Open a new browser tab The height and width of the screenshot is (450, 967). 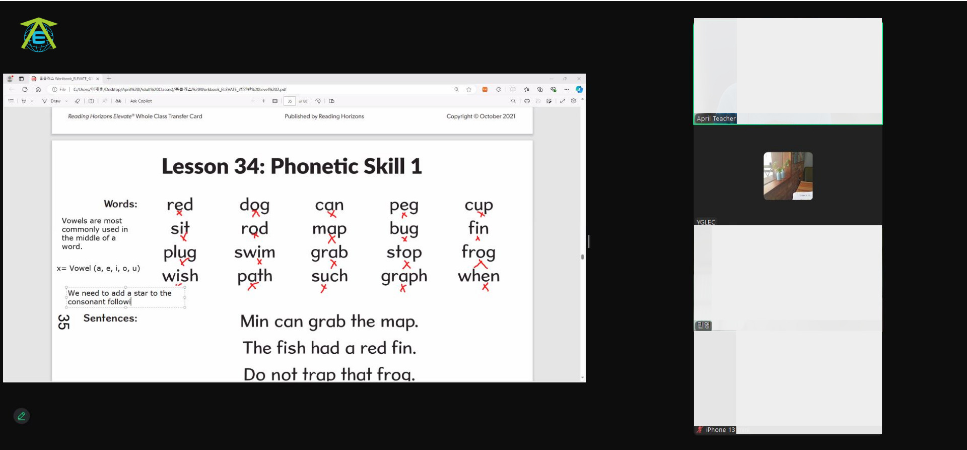tap(109, 79)
